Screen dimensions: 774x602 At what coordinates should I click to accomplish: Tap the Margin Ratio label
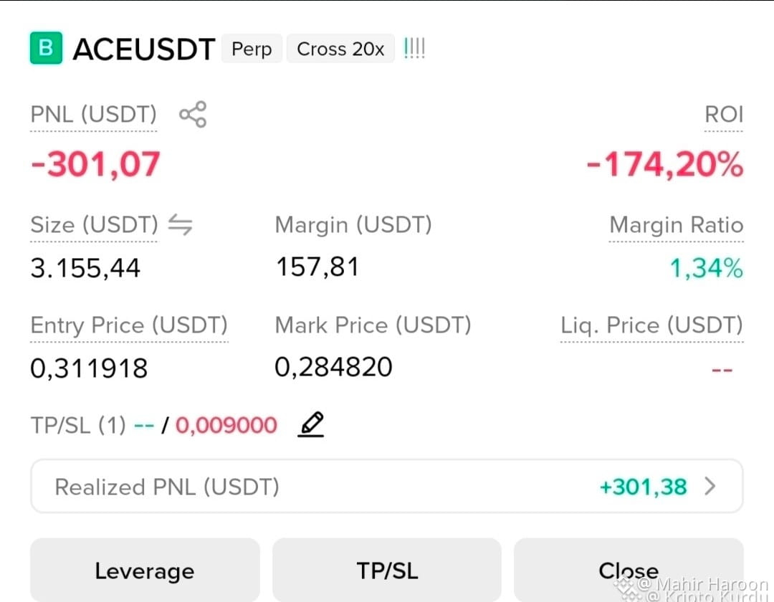677,225
